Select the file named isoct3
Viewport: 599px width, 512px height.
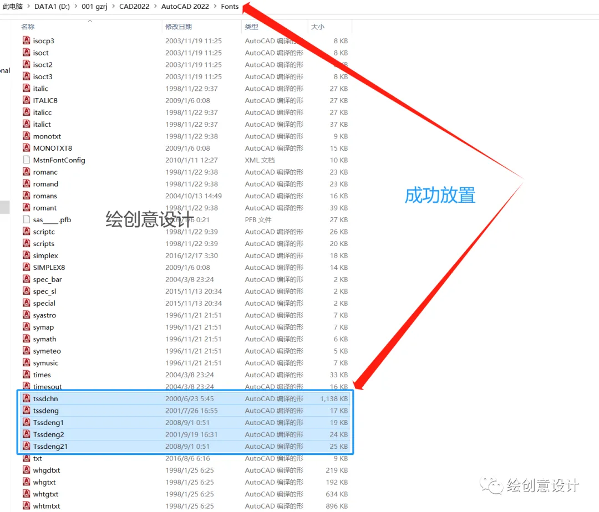tap(42, 76)
